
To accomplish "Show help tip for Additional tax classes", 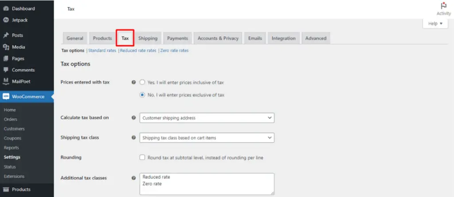I will pyautogui.click(x=133, y=178).
